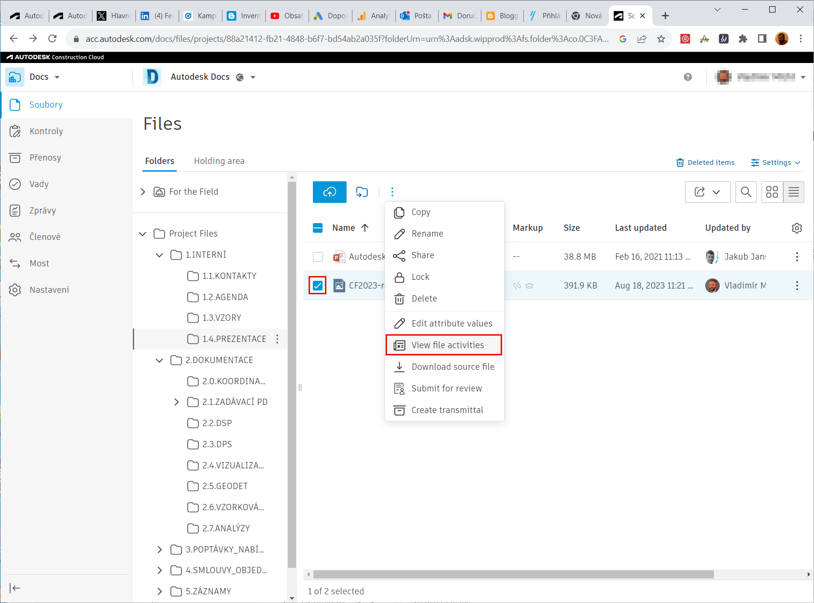The image size is (814, 603).
Task: Switch to grid thumbnail view
Action: click(x=772, y=192)
